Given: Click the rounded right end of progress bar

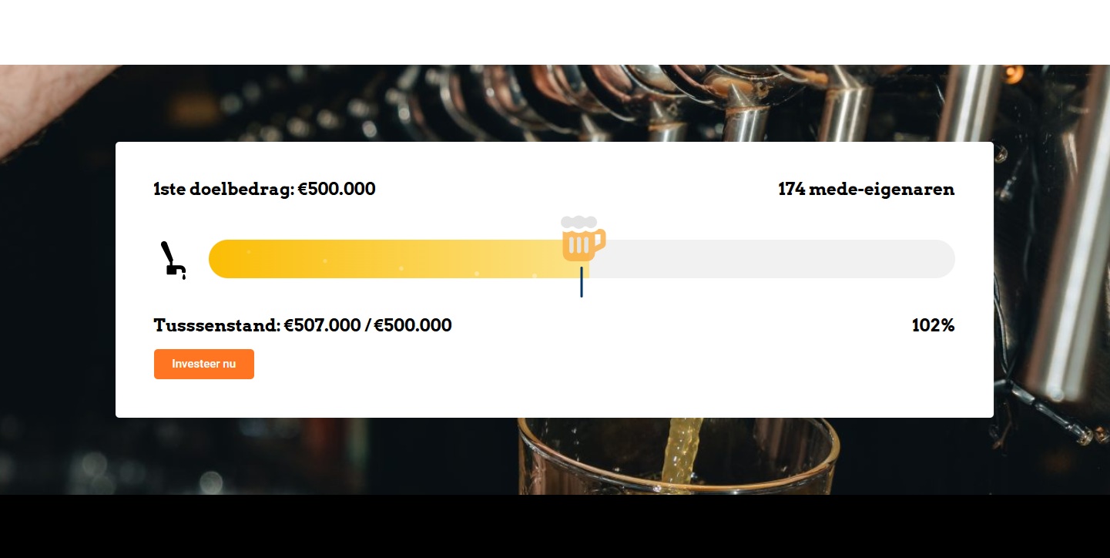Looking at the screenshot, I should (944, 259).
